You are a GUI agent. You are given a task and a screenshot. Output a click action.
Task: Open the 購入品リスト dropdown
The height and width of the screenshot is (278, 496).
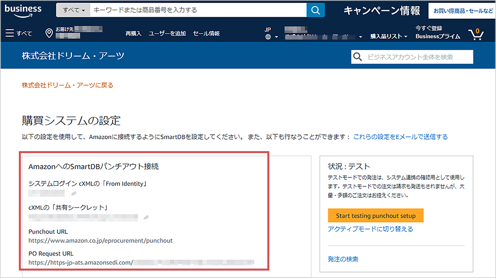(389, 37)
